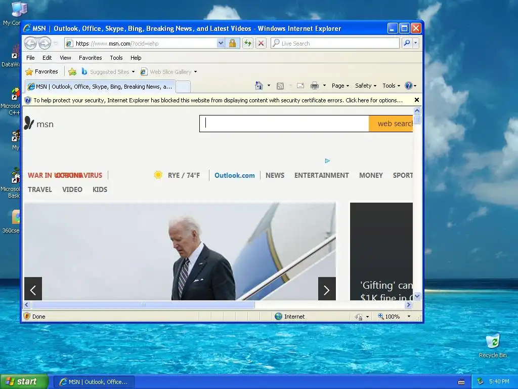Click the Live Search magnifier button
This screenshot has width=518, height=389.
407,44
